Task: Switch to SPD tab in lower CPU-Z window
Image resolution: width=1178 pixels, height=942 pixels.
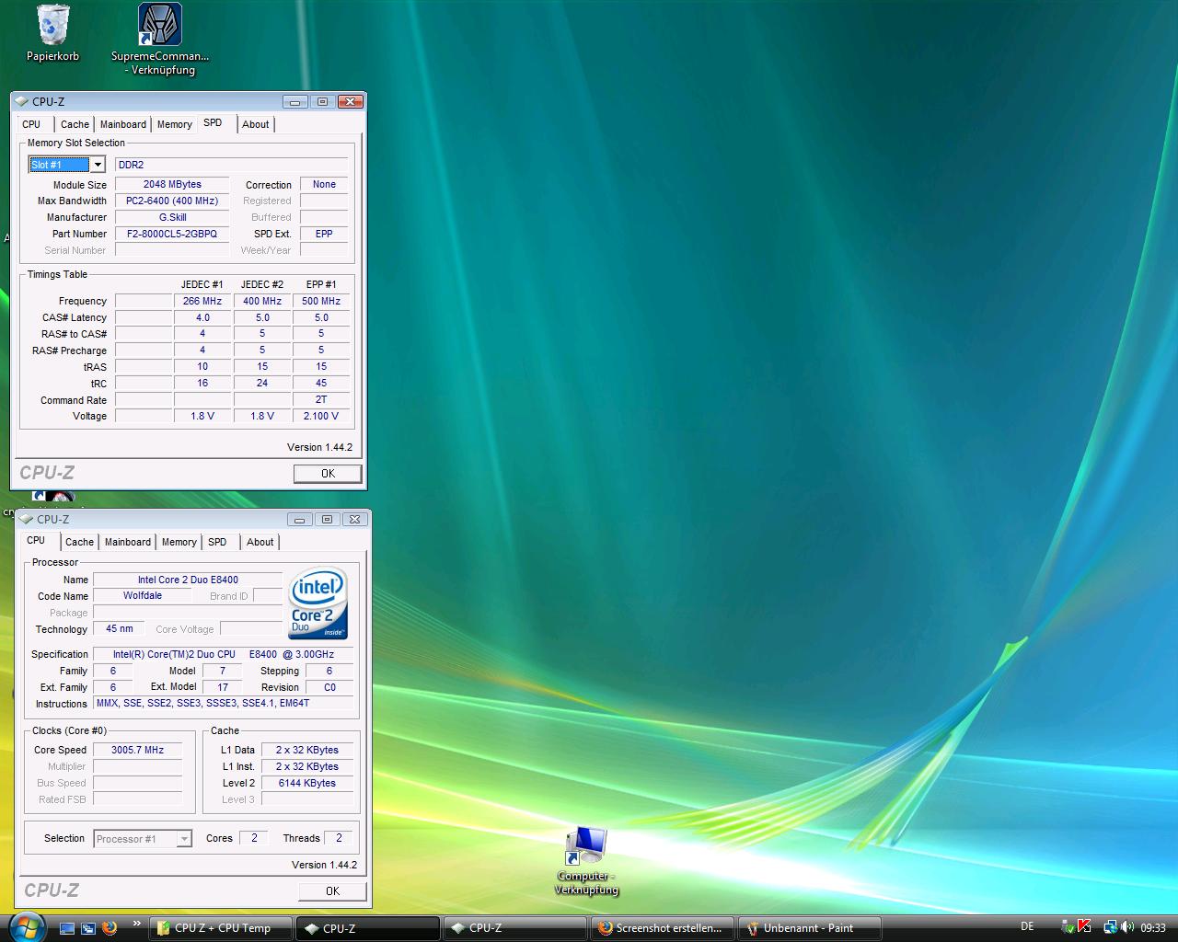Action: (x=217, y=542)
